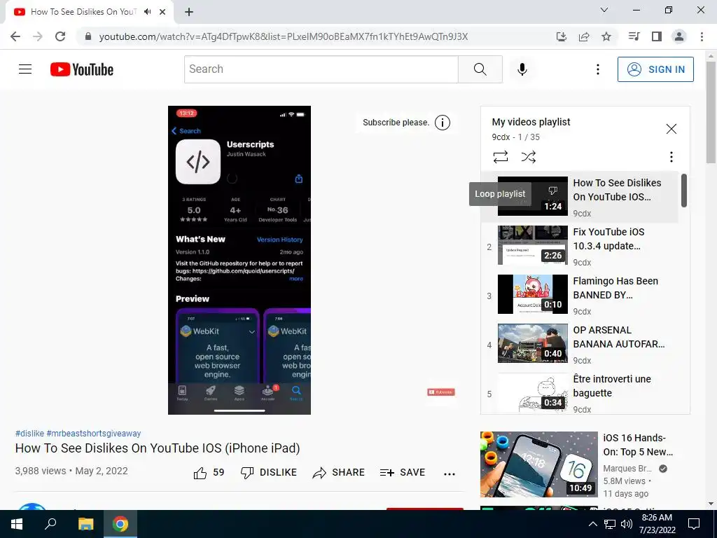Start voice search with microphone icon
This screenshot has height=538, width=717.
[x=522, y=69]
